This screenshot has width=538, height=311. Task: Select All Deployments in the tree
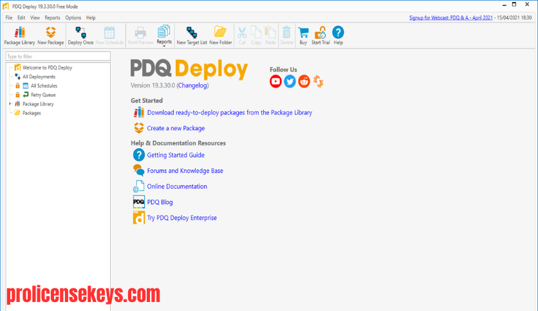click(39, 76)
